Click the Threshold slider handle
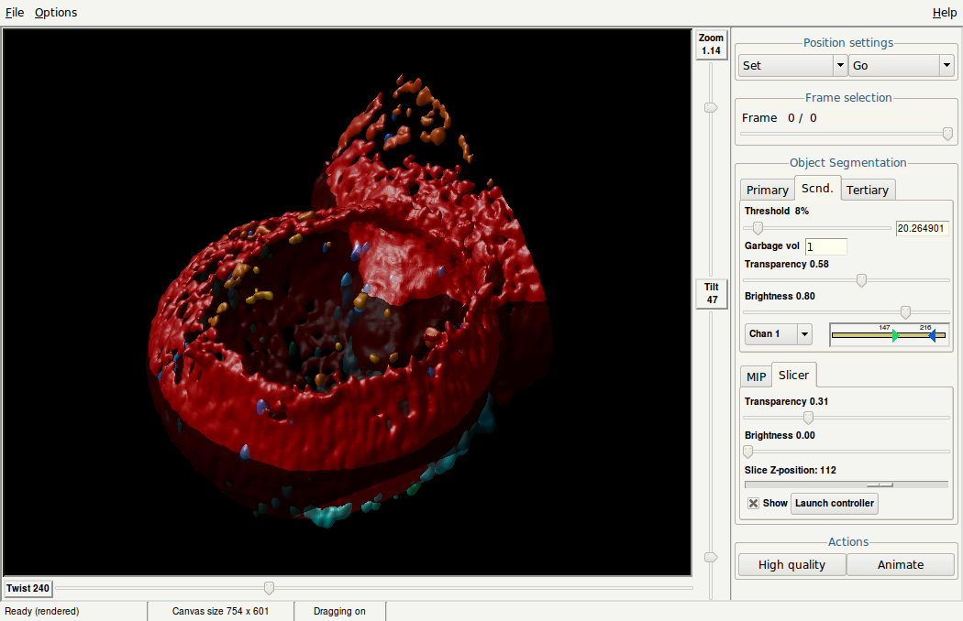963x621 pixels. [x=758, y=228]
